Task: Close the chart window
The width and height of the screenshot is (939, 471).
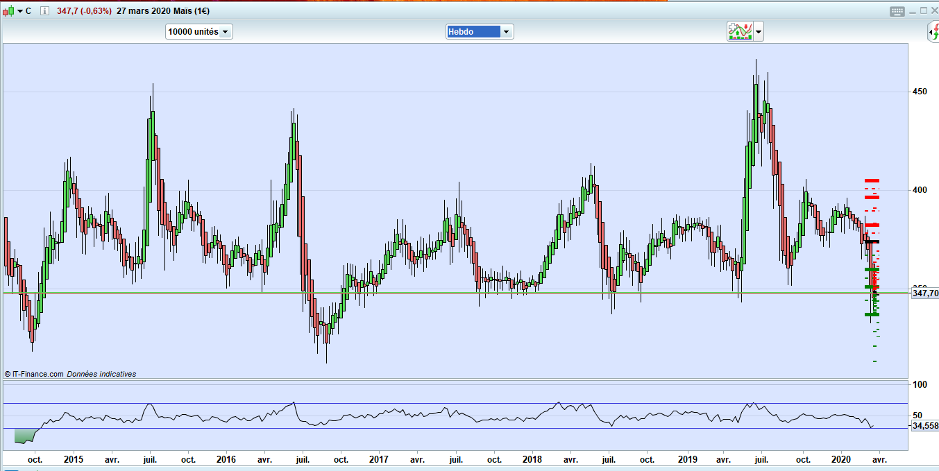Action: tap(934, 11)
